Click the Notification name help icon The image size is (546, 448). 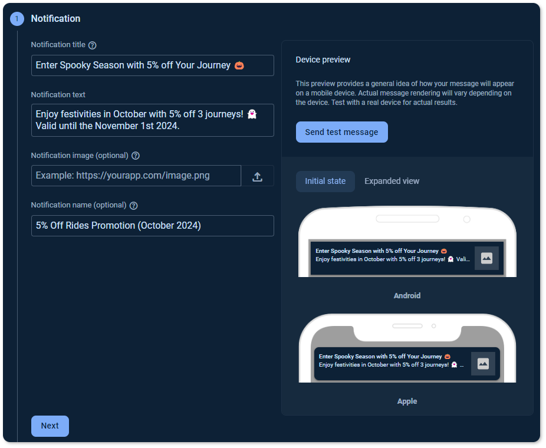133,206
